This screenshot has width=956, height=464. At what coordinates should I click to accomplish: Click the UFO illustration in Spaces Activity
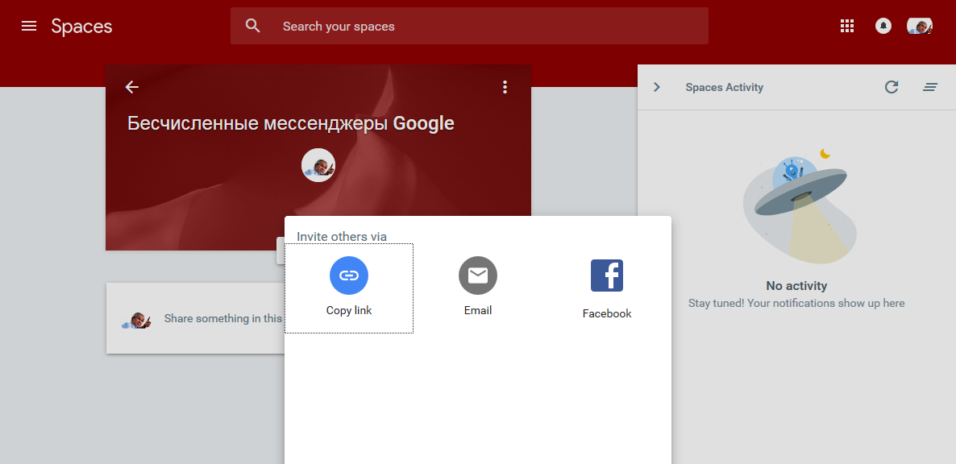[x=796, y=201]
